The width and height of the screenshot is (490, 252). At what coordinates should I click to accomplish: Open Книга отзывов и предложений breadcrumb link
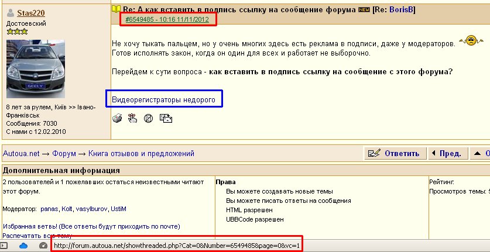tap(141, 154)
